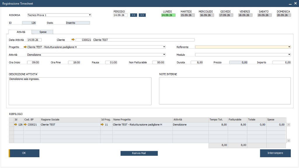The image size is (299, 168).
Task: Go to previous period with << button
Action: 133,15
